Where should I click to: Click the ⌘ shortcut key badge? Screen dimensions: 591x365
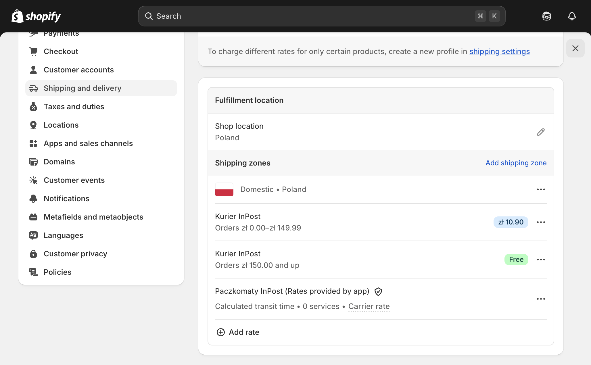click(x=480, y=16)
